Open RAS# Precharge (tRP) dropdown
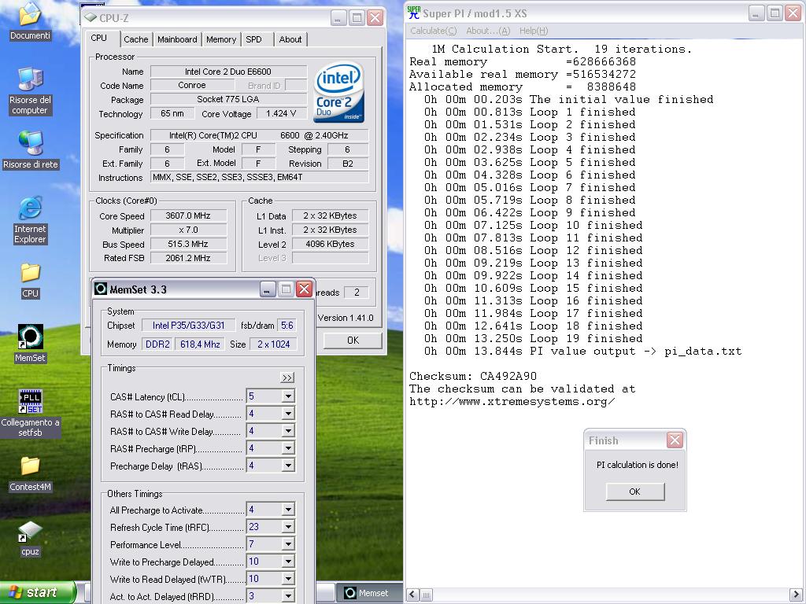This screenshot has width=806, height=604. (x=288, y=448)
